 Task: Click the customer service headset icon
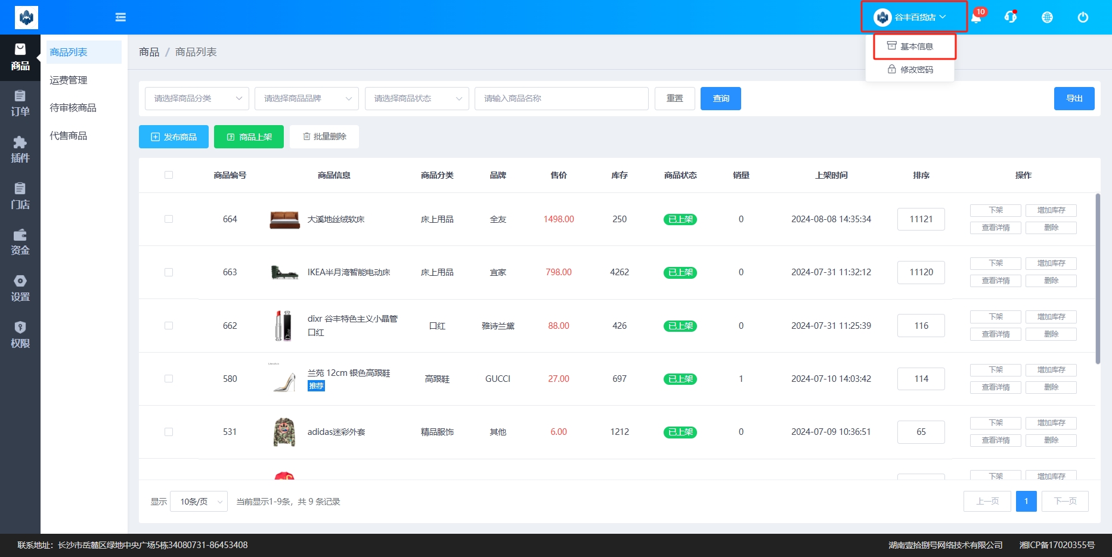(x=1011, y=17)
